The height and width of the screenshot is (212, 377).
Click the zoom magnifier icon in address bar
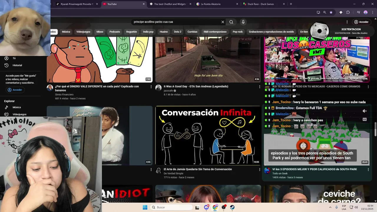tap(325, 12)
